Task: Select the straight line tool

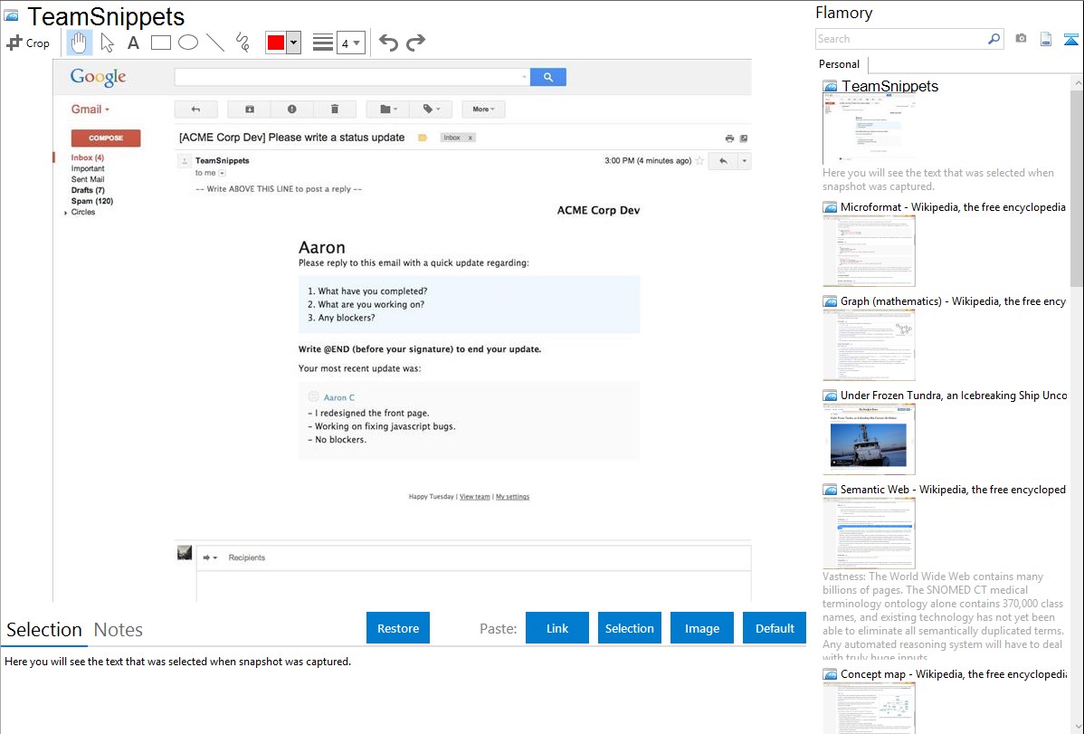Action: 215,43
